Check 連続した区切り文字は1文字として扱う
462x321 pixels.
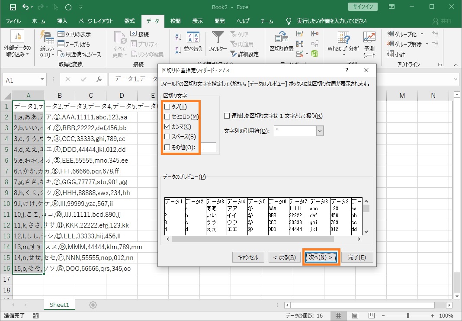pos(227,116)
